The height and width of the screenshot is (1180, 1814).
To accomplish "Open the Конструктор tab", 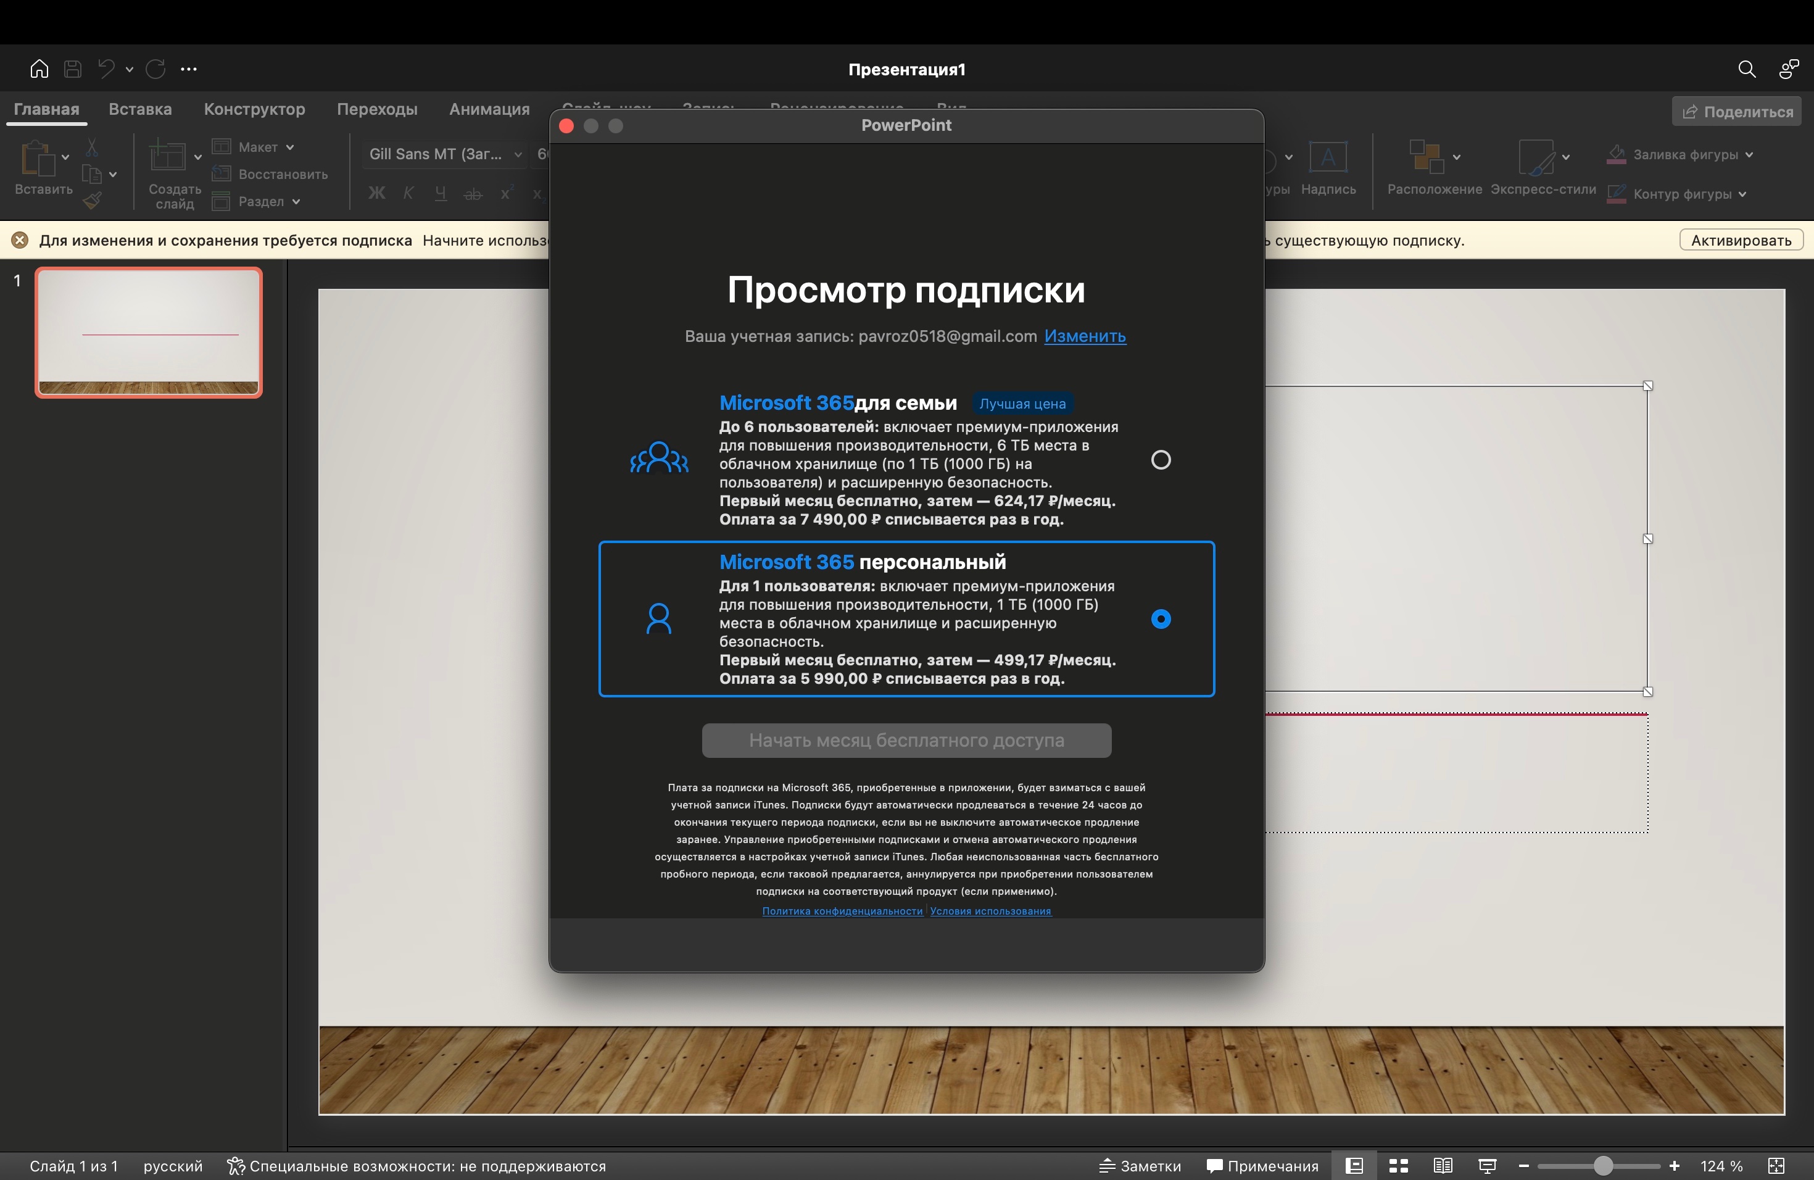I will [255, 109].
